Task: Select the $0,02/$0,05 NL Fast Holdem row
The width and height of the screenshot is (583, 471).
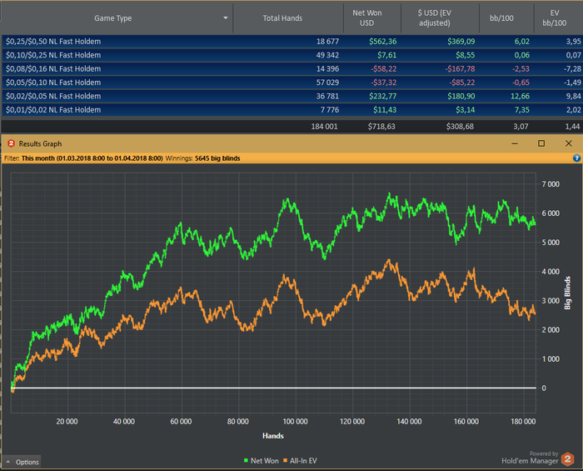Action: click(x=53, y=96)
